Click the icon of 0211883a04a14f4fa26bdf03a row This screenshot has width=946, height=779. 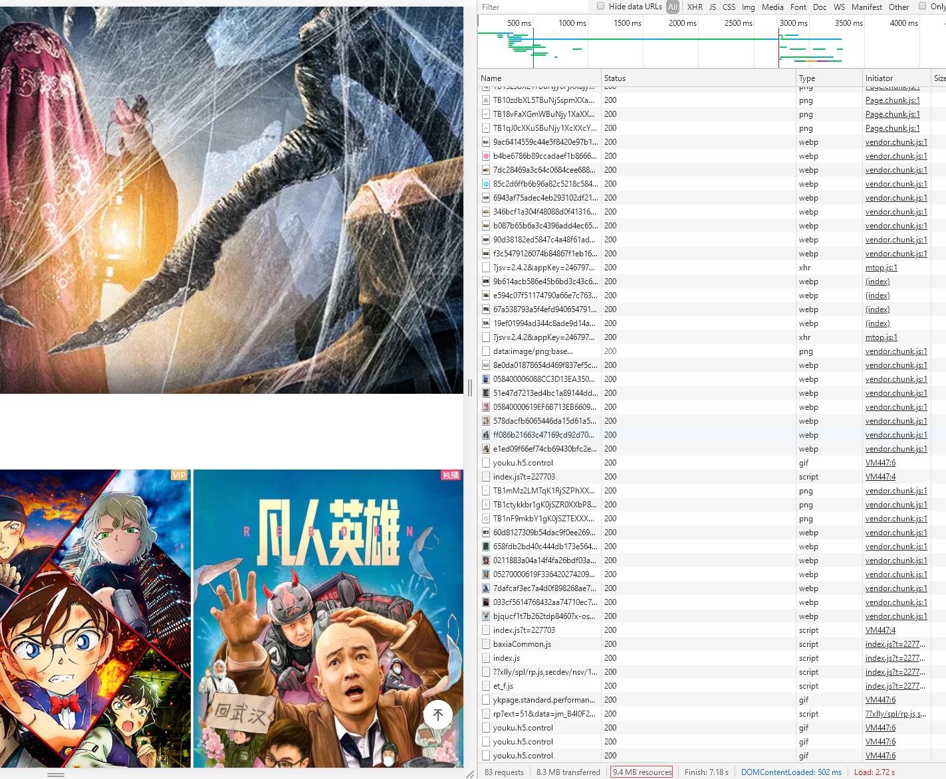pyautogui.click(x=486, y=561)
